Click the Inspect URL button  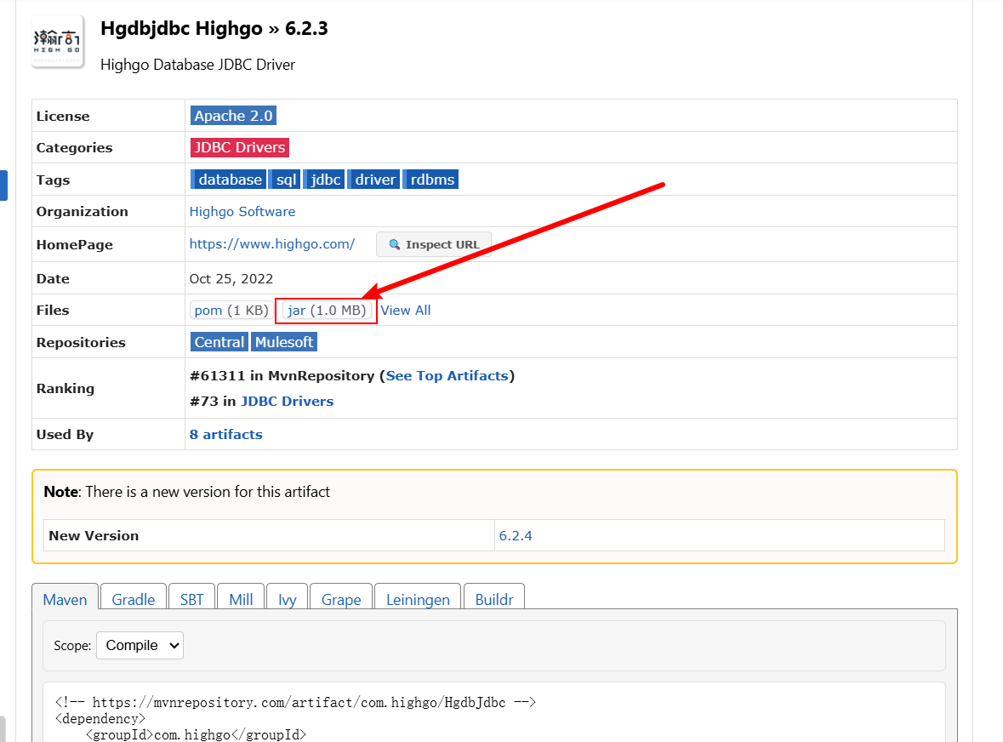pyautogui.click(x=434, y=244)
